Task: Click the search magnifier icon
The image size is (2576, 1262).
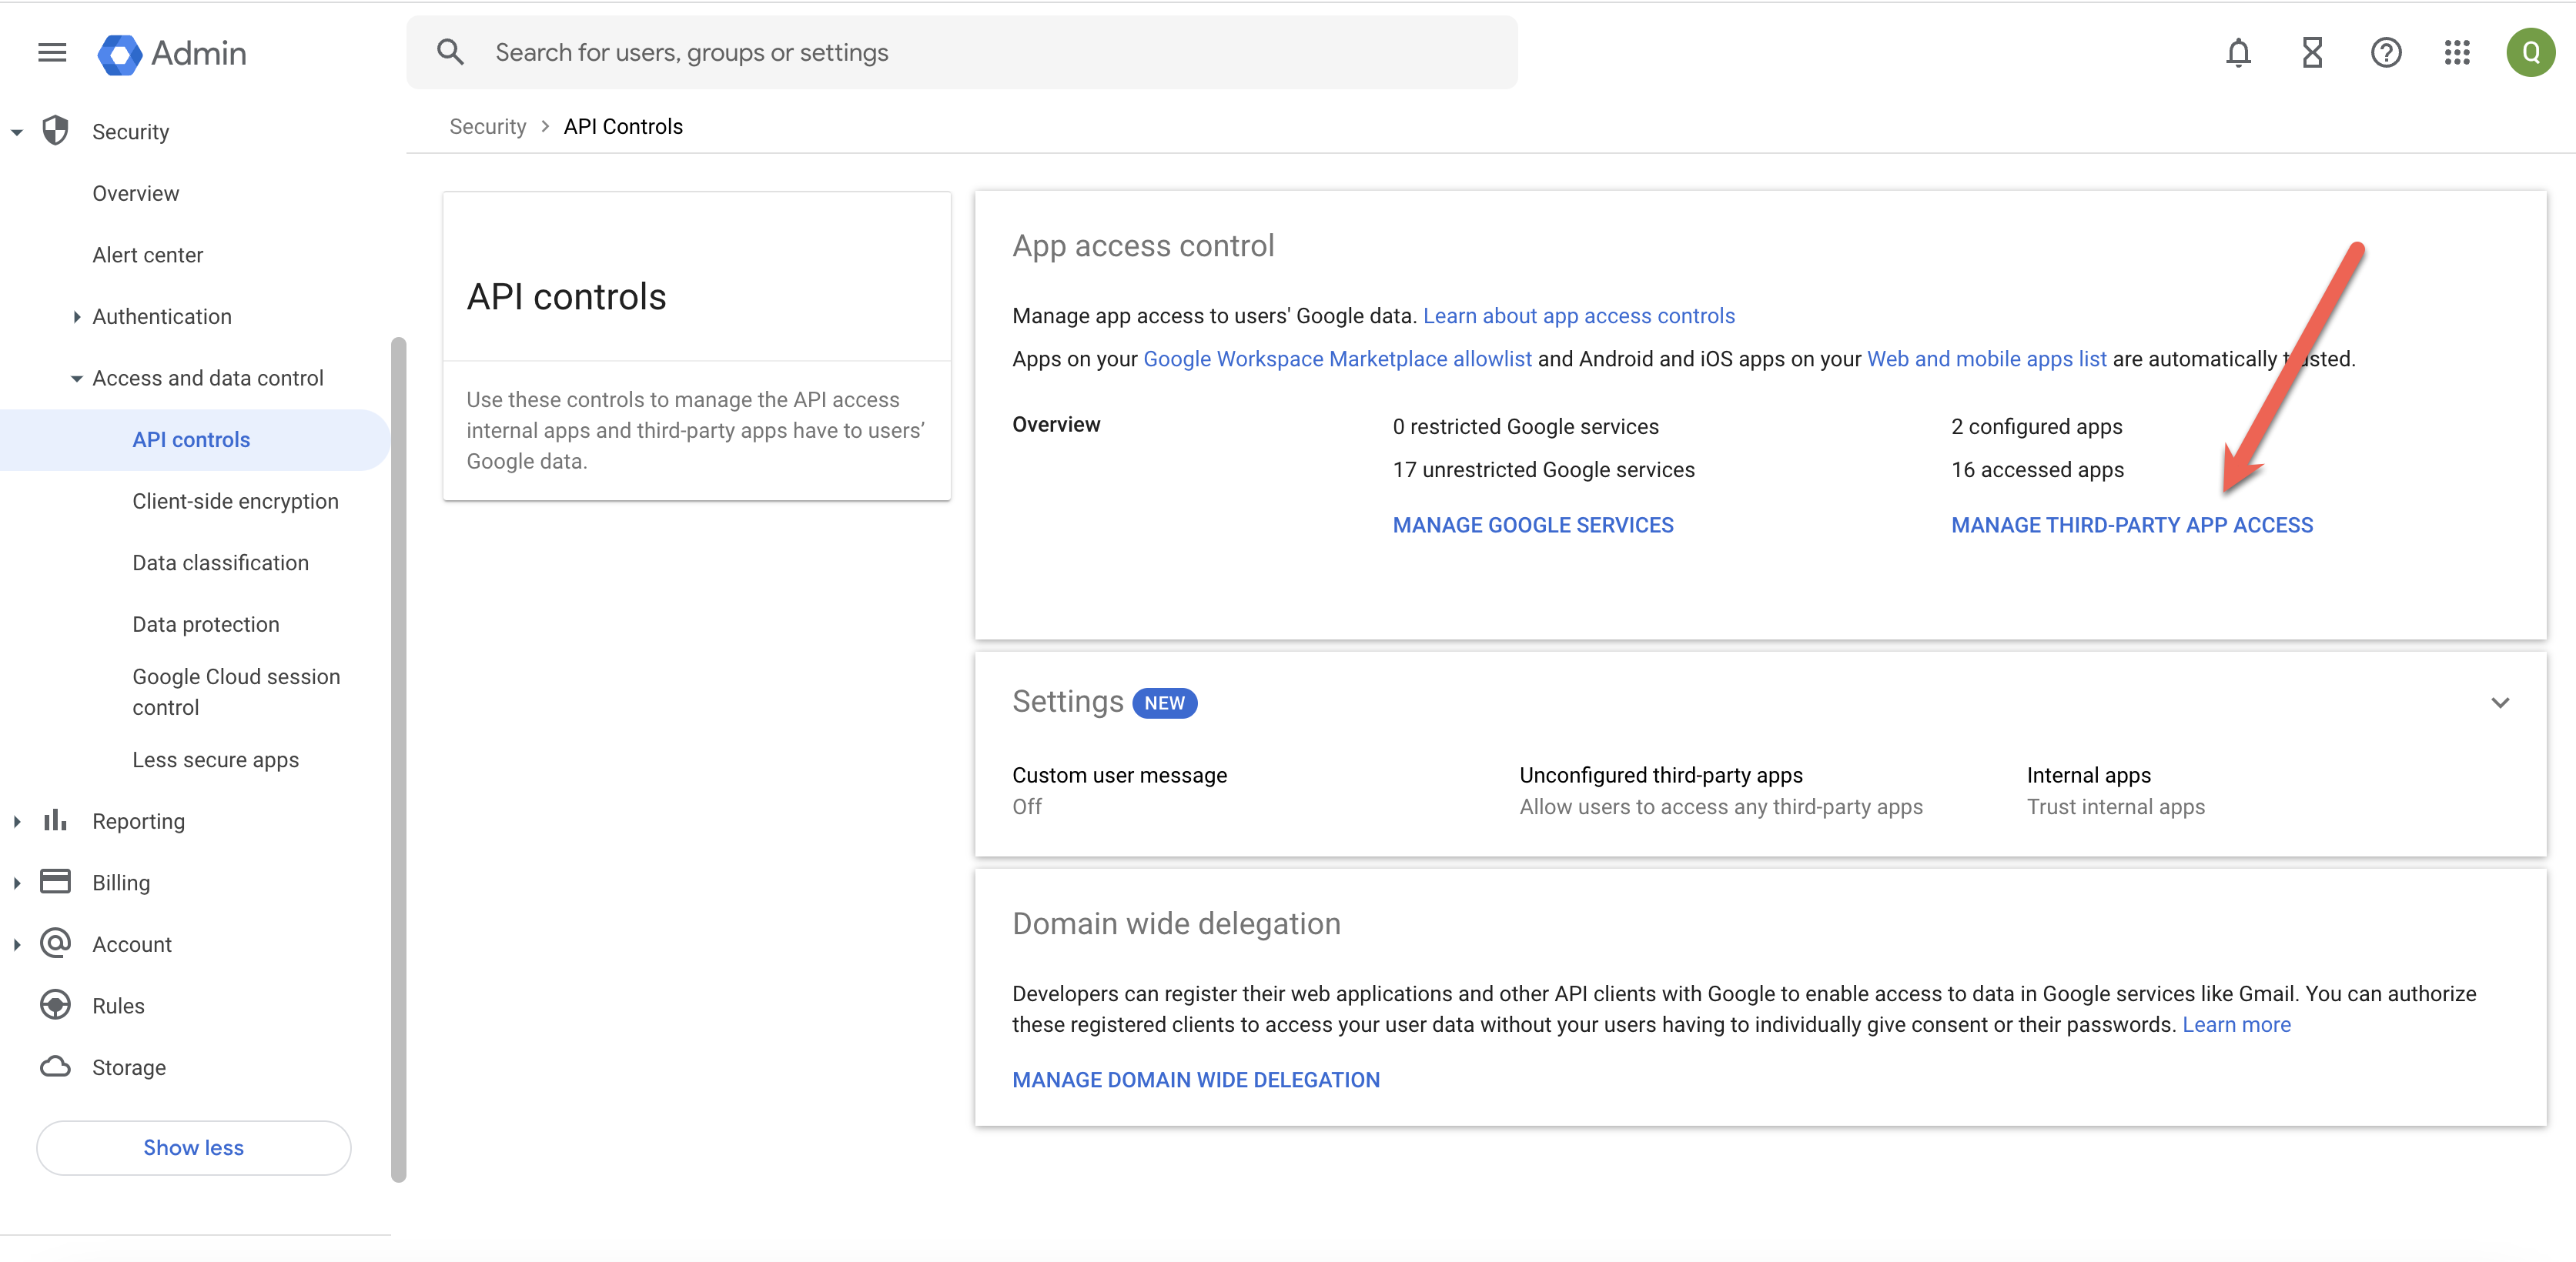Action: (x=451, y=52)
